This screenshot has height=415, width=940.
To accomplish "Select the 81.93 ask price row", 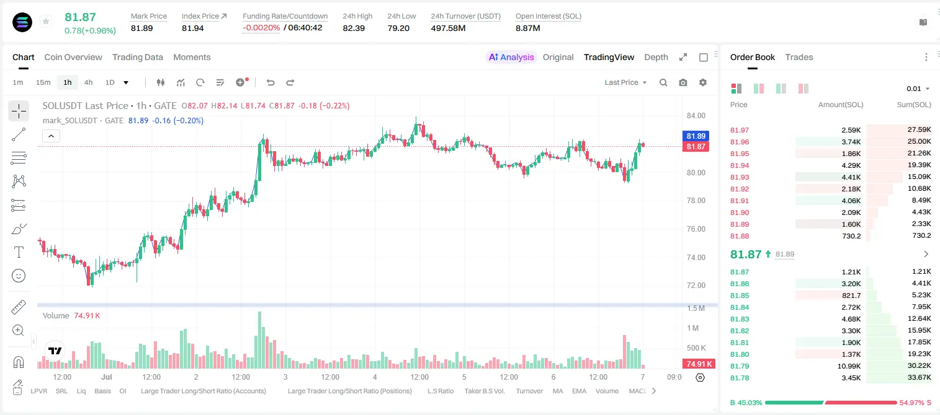I will pos(831,177).
